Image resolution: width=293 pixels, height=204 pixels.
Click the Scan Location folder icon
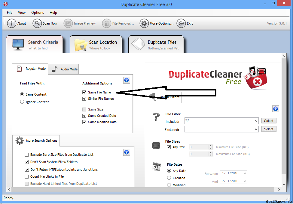pyautogui.click(x=81, y=45)
